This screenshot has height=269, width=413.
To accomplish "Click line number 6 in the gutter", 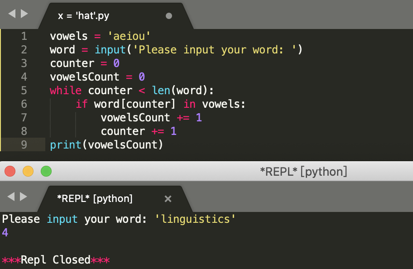I will [24, 104].
